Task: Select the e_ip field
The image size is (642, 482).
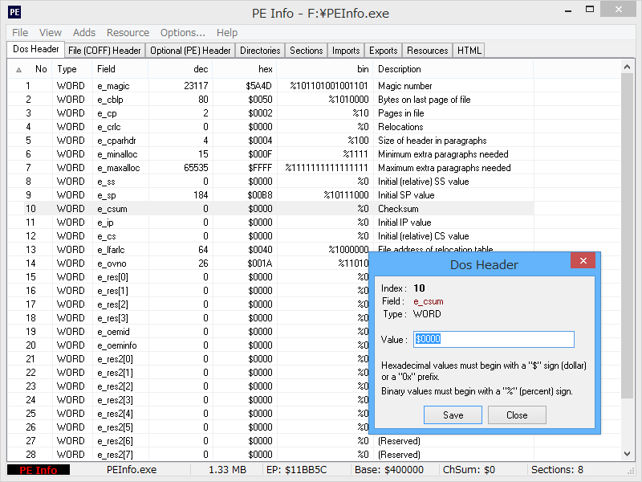Action: [105, 223]
